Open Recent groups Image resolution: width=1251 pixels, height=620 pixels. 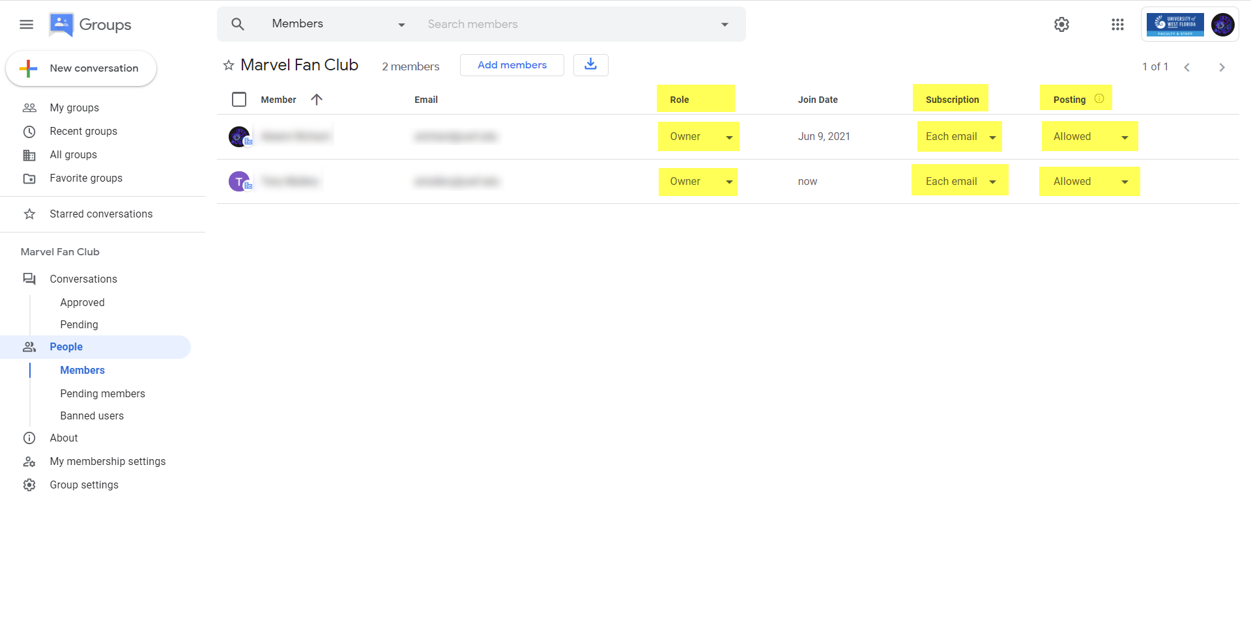click(x=83, y=132)
